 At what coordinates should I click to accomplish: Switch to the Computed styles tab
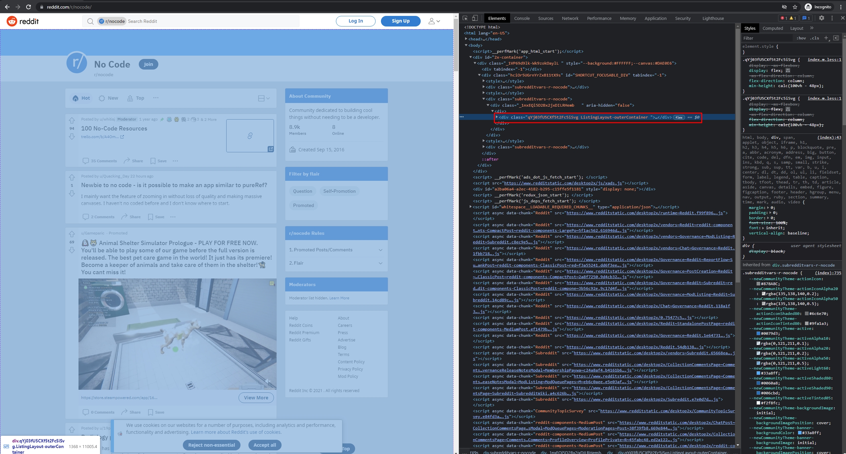click(773, 28)
